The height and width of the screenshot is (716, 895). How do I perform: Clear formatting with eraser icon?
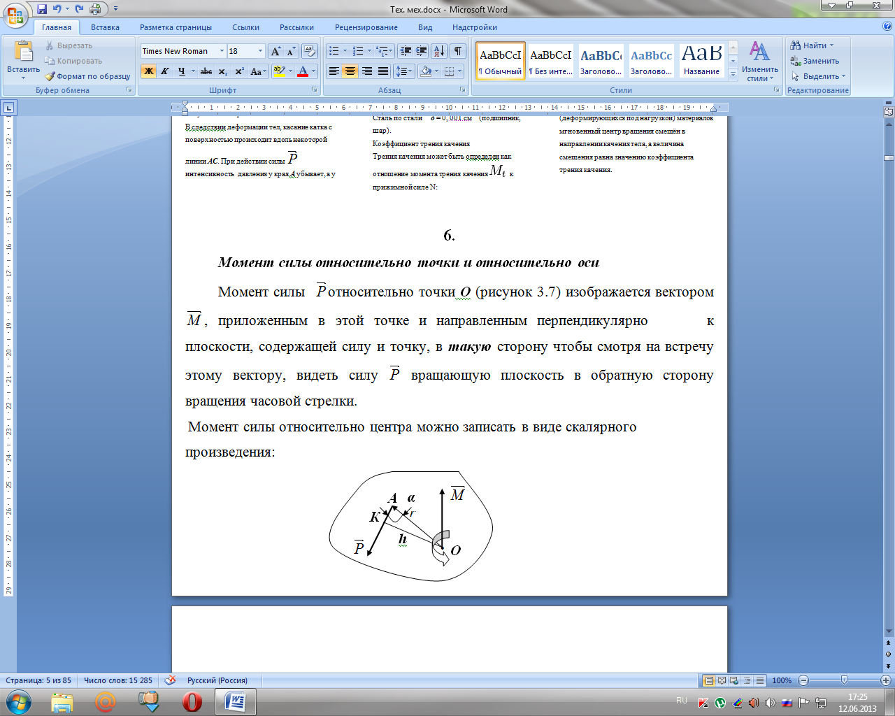(x=310, y=51)
